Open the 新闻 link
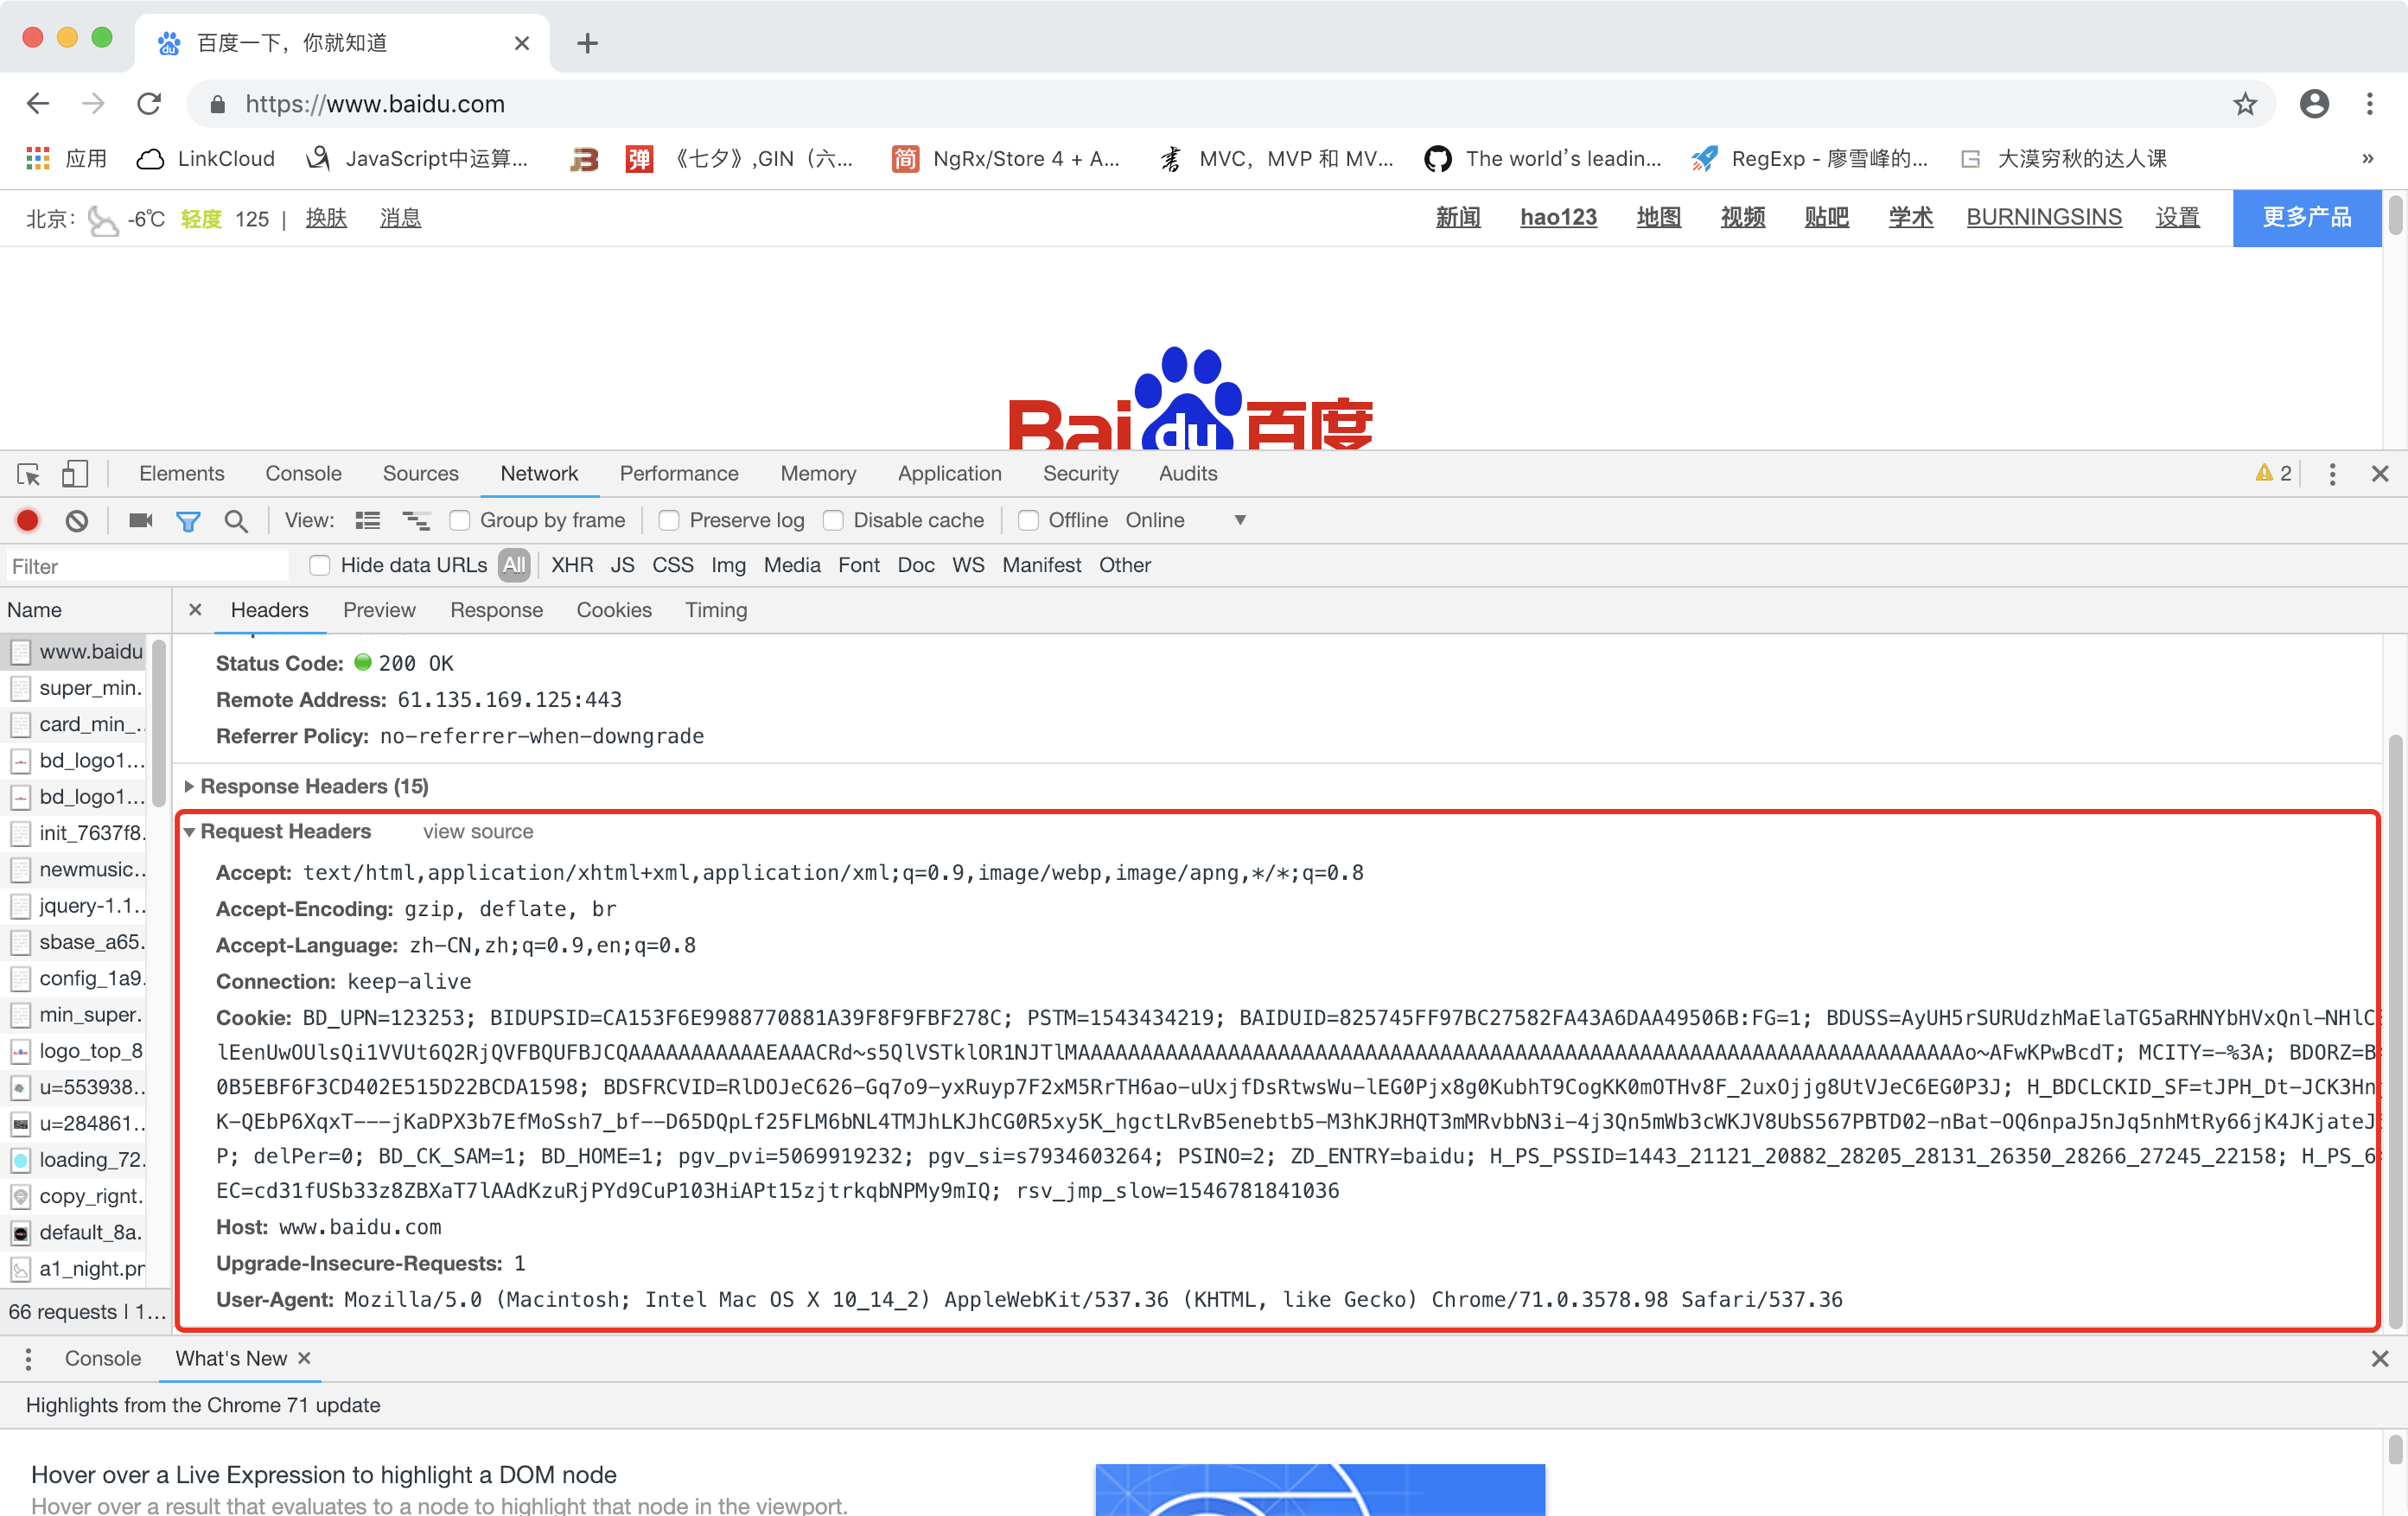Viewport: 2408px width, 1516px height. click(x=1458, y=217)
